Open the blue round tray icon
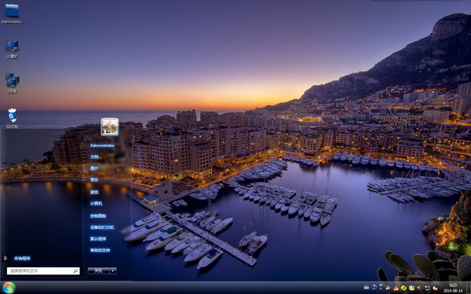This screenshot has width=471, height=294. (x=374, y=287)
